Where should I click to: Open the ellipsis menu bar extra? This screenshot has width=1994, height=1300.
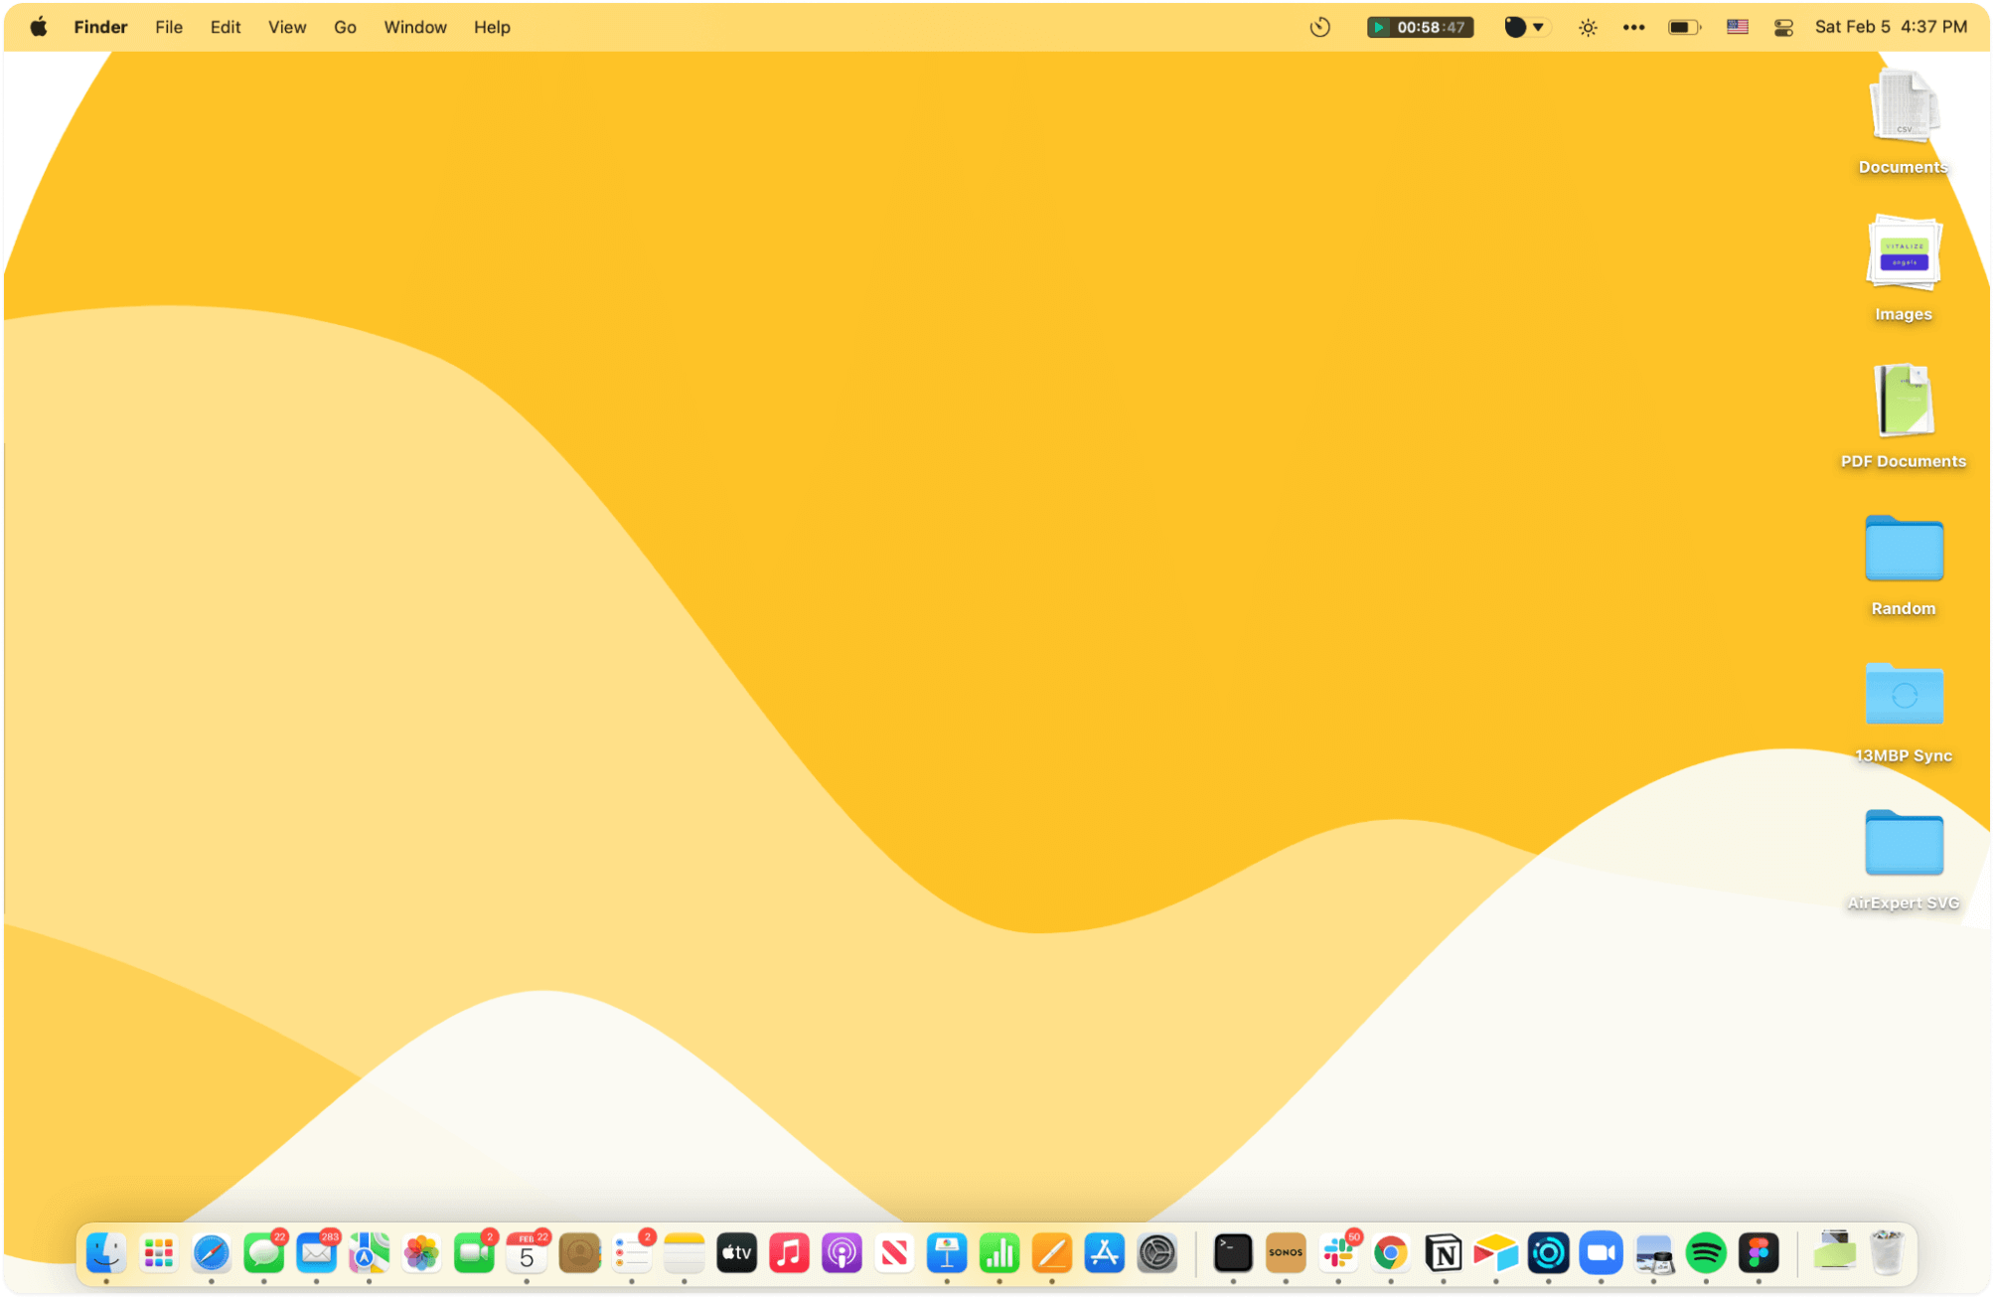[x=1633, y=27]
